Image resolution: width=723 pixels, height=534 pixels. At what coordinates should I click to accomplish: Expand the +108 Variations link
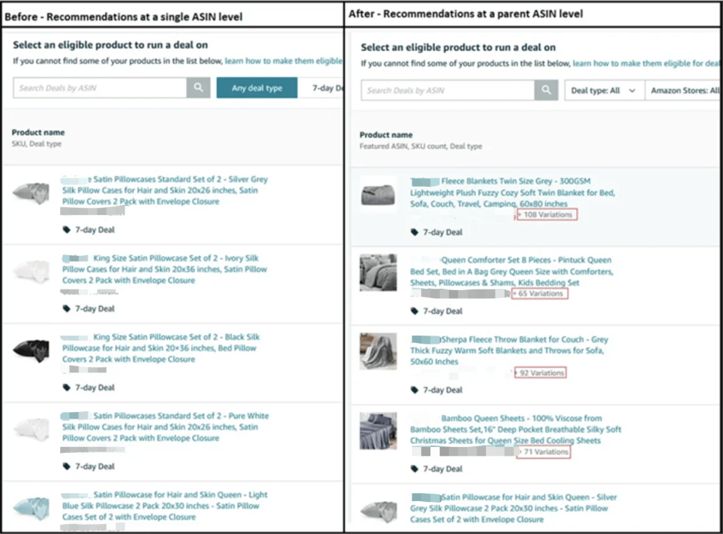coord(546,215)
